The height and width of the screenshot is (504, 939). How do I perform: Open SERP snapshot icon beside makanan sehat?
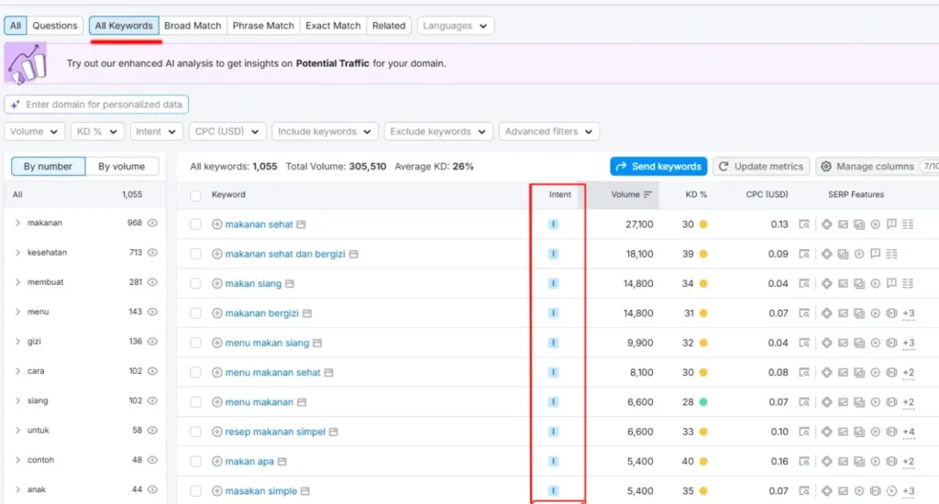coord(301,225)
